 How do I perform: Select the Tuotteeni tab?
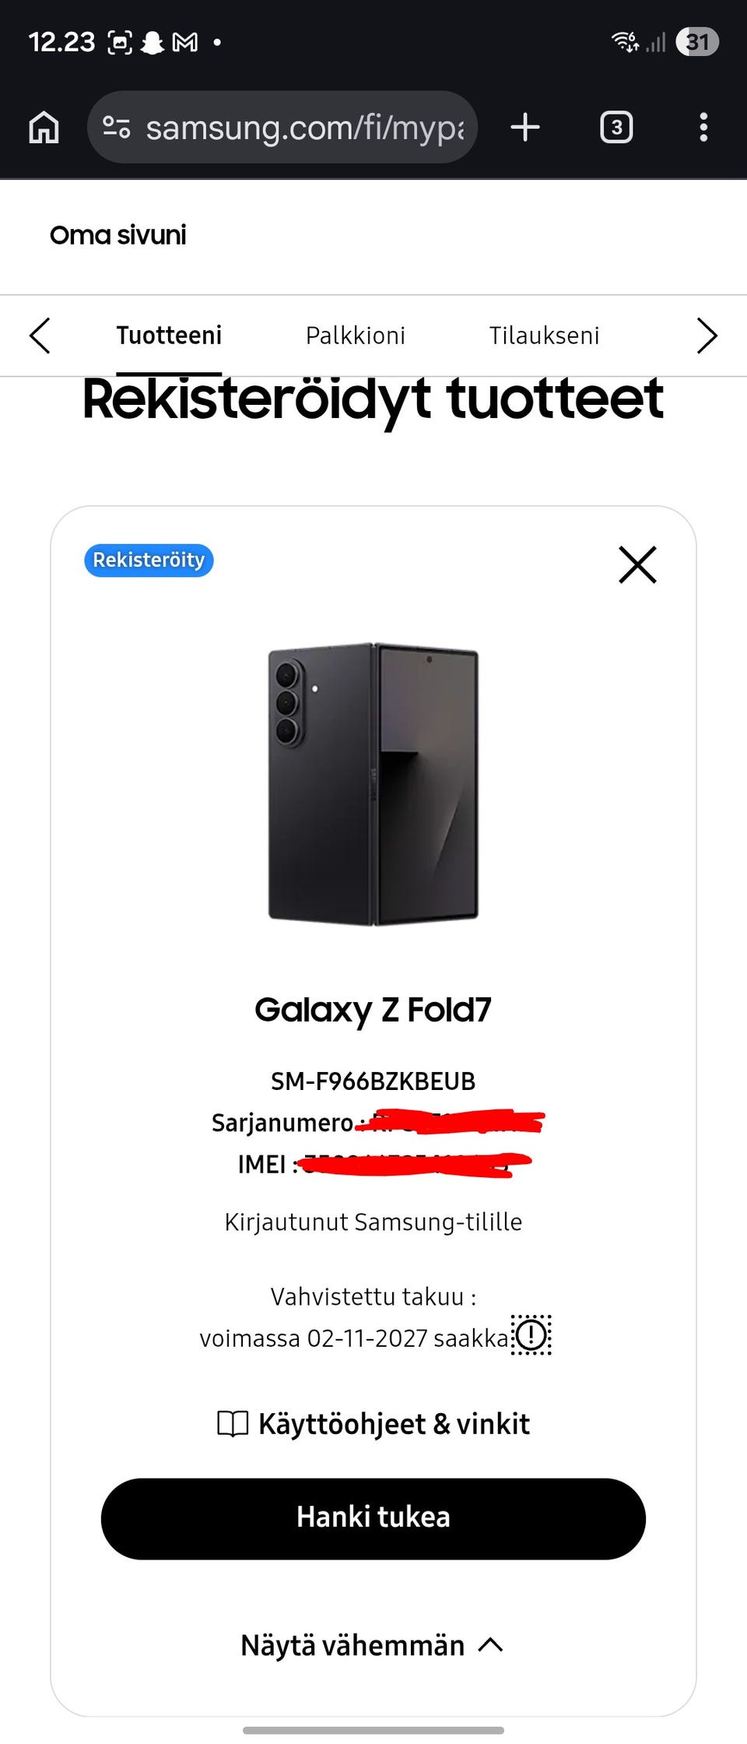(169, 336)
